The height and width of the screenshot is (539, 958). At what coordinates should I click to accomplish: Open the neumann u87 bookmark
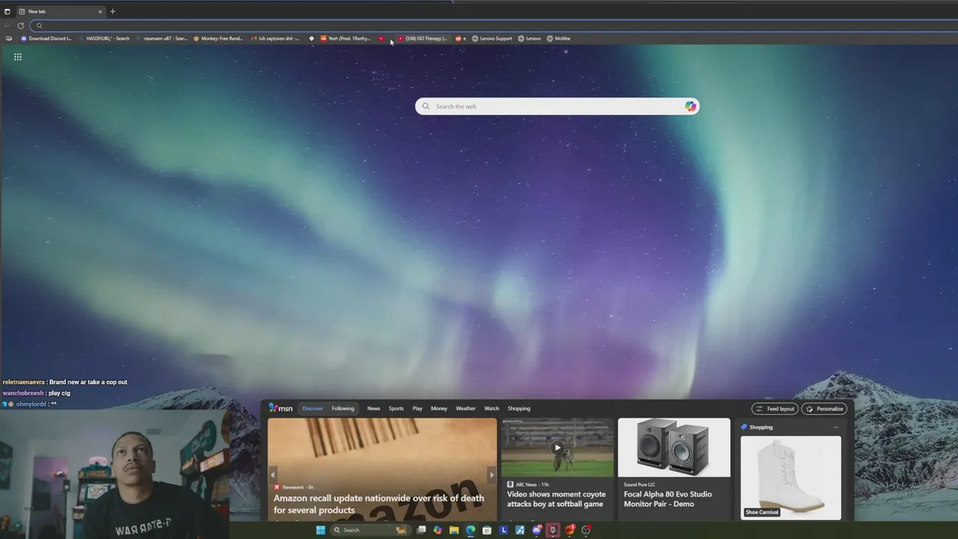(162, 38)
